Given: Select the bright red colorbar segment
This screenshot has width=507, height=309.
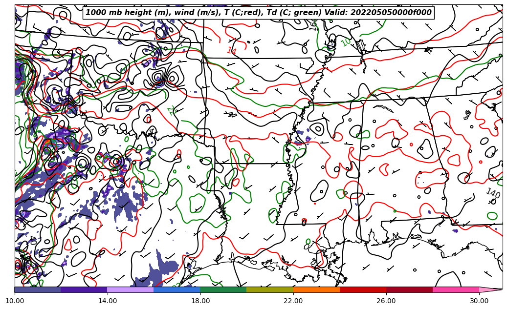Looking at the screenshot, I should pyautogui.click(x=363, y=289).
